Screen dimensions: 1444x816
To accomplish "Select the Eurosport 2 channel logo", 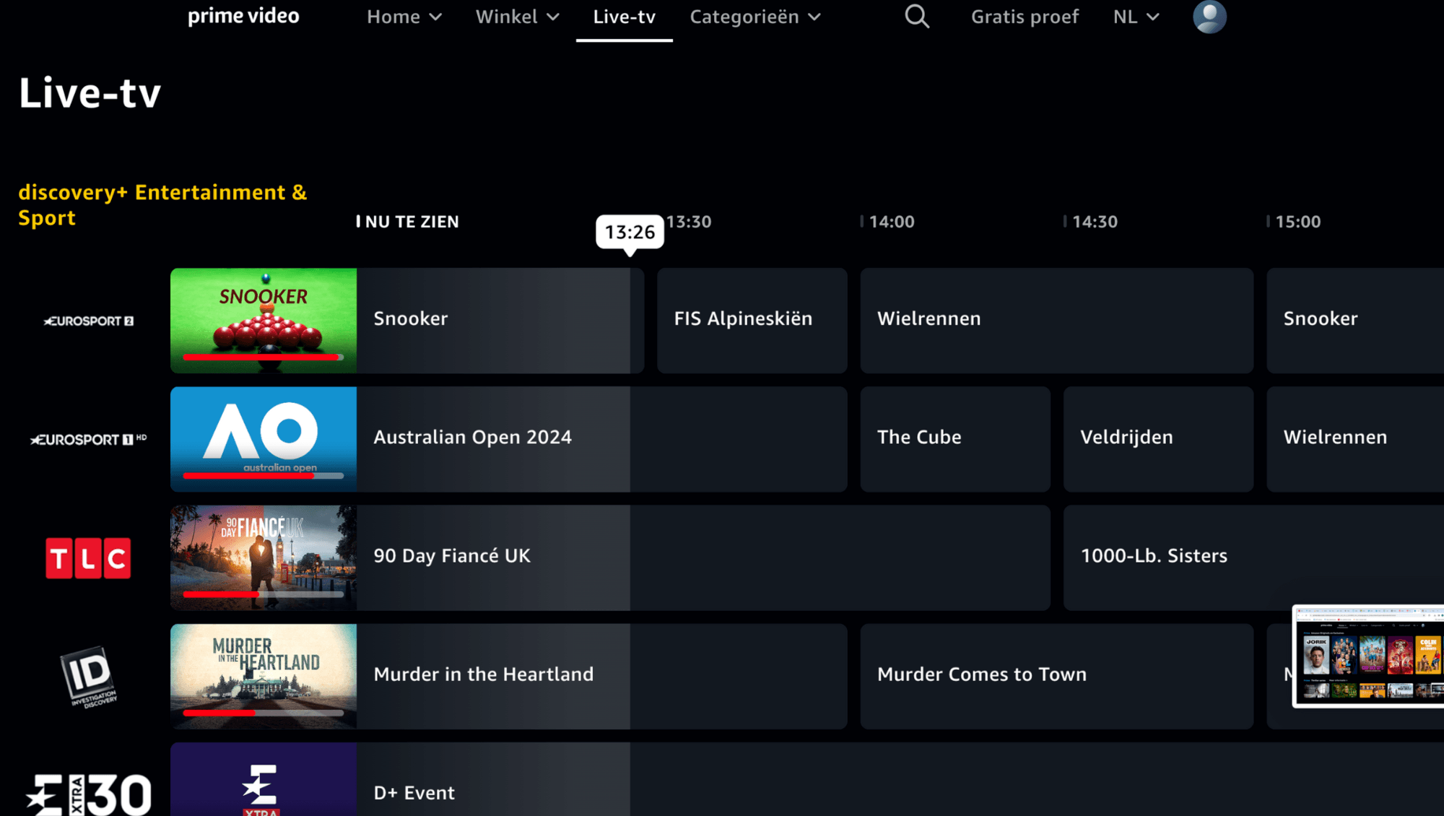I will point(89,321).
